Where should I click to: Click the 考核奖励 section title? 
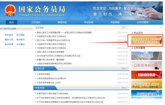[40, 88]
